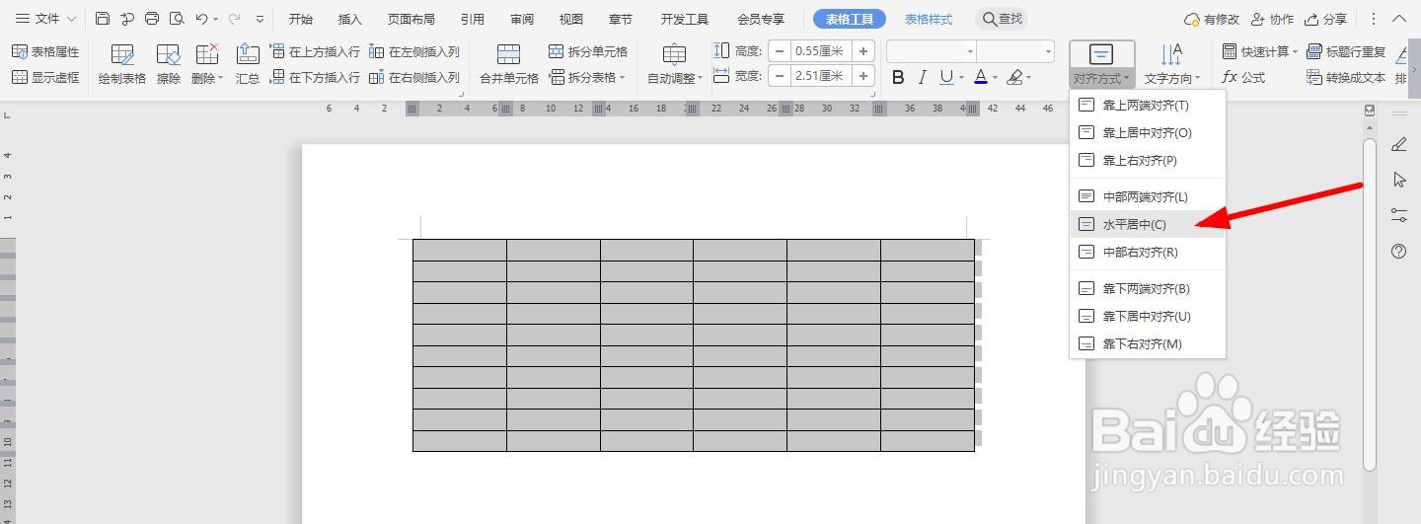Click 合并单元格 merge cells
This screenshot has height=524, width=1421.
[x=509, y=64]
